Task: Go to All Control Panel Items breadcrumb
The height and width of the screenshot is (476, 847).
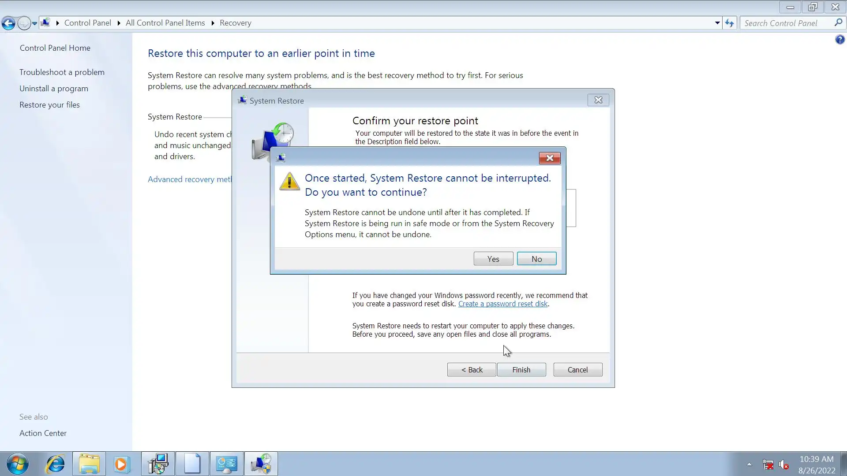Action: click(165, 23)
